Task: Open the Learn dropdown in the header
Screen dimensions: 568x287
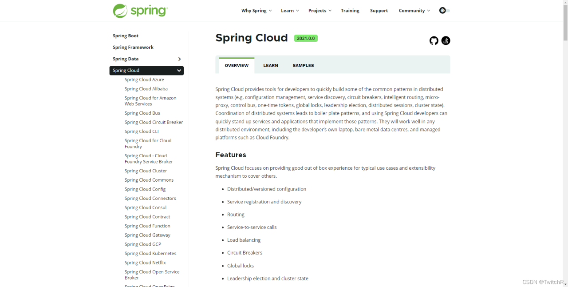Action: point(290,11)
